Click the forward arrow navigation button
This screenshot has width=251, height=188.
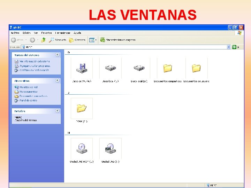[32, 40]
